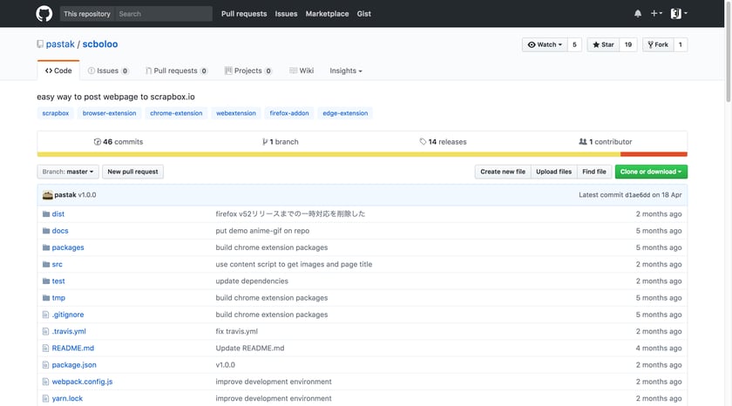The image size is (732, 406).
Task: Click the This repository search scope
Action: 87,14
